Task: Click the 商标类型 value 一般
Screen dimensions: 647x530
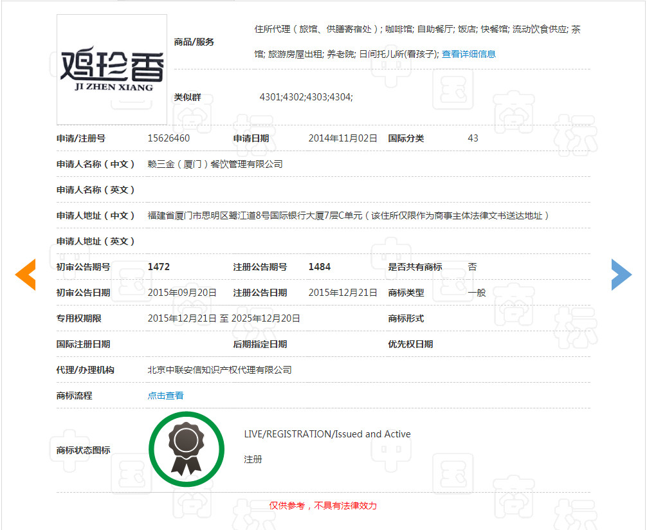Action: [x=477, y=291]
